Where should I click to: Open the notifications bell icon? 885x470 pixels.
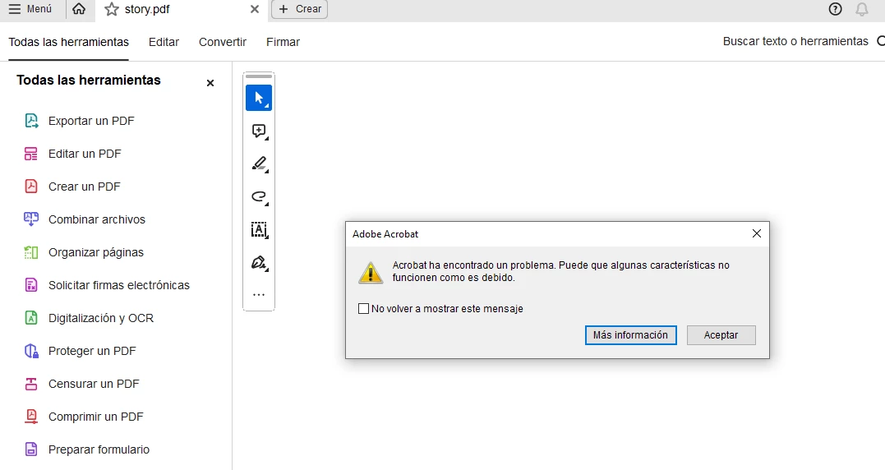pyautogui.click(x=862, y=9)
